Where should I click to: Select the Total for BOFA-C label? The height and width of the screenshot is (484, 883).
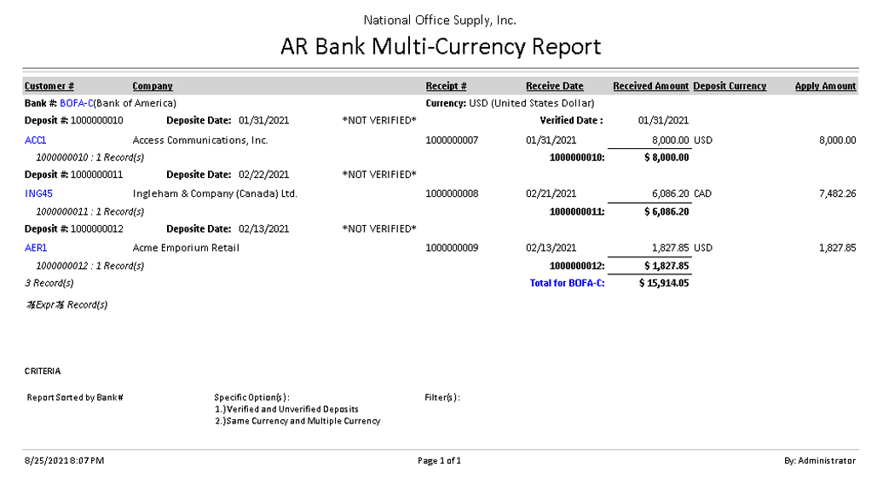[x=567, y=283]
